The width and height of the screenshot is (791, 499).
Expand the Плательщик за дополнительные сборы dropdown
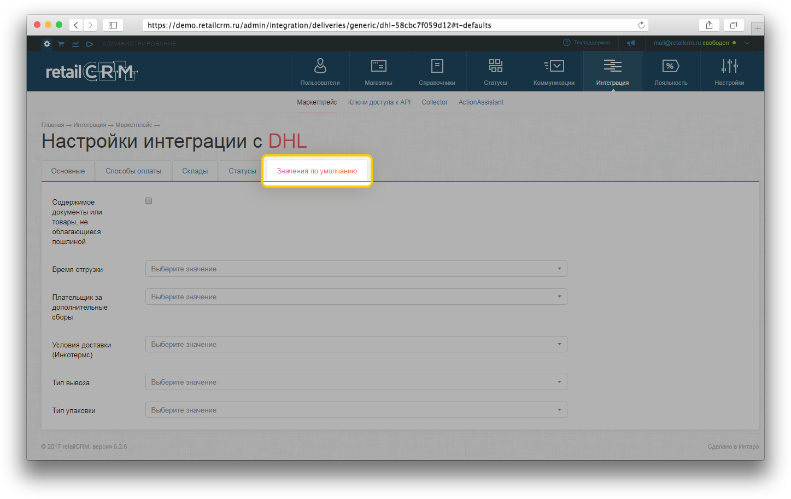[356, 297]
